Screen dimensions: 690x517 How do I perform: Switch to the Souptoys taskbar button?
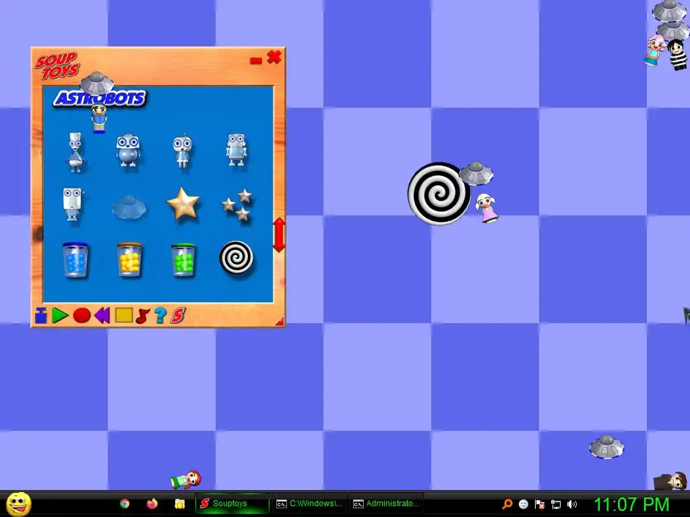[x=232, y=504]
